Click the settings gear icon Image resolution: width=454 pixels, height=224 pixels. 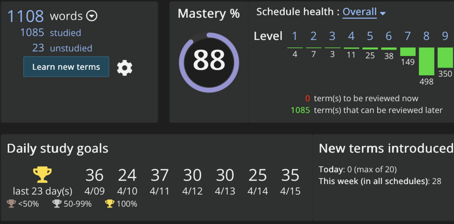click(124, 68)
